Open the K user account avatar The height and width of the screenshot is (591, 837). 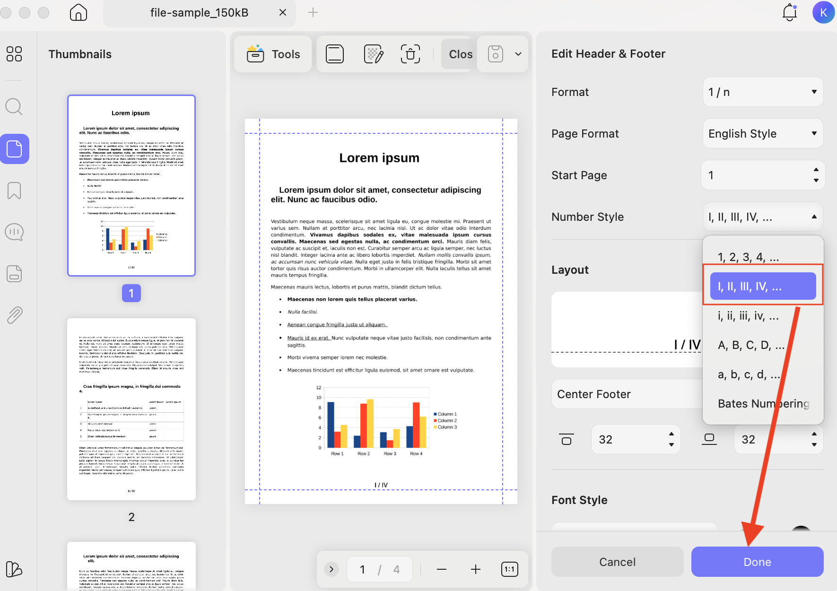823,13
